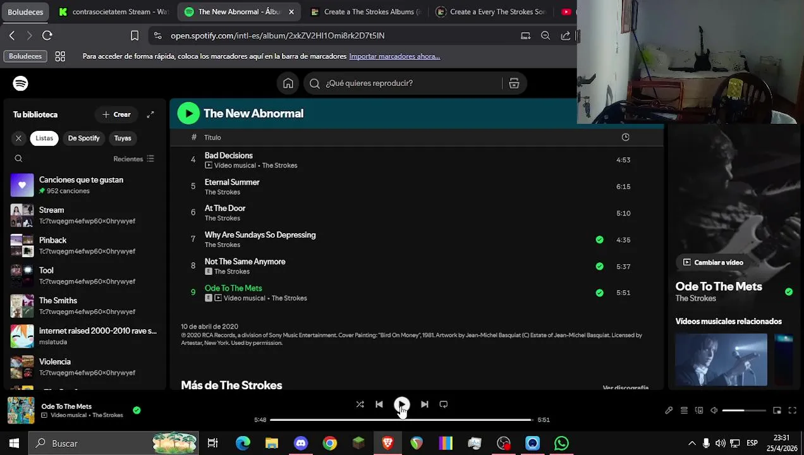Open WhatsApp from the taskbar
The width and height of the screenshot is (804, 455).
[x=561, y=444]
